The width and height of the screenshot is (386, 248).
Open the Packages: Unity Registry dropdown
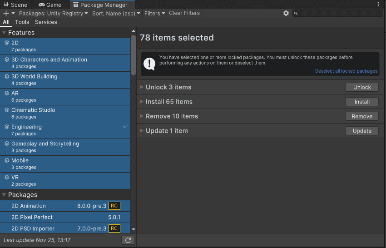(53, 13)
